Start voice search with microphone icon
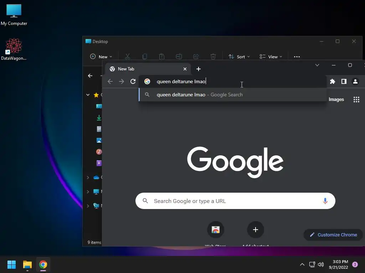This screenshot has width=365, height=273. click(325, 201)
